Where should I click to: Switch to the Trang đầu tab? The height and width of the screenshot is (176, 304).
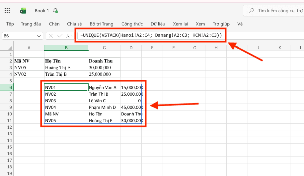[x=31, y=24]
